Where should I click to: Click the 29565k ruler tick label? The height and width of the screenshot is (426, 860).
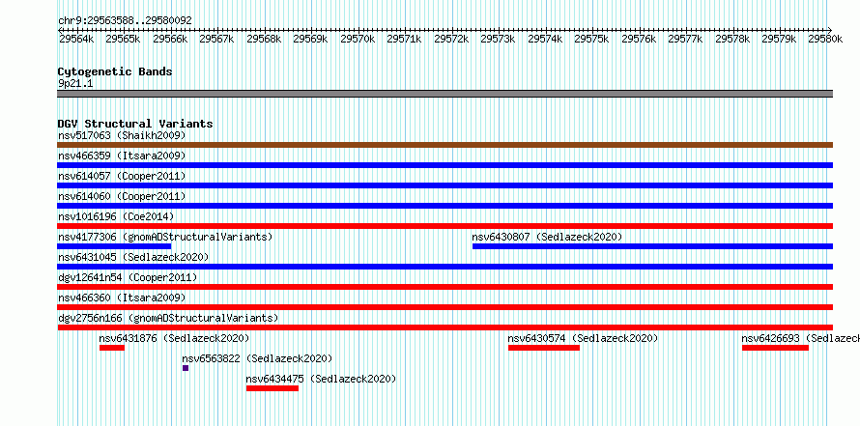point(123,39)
